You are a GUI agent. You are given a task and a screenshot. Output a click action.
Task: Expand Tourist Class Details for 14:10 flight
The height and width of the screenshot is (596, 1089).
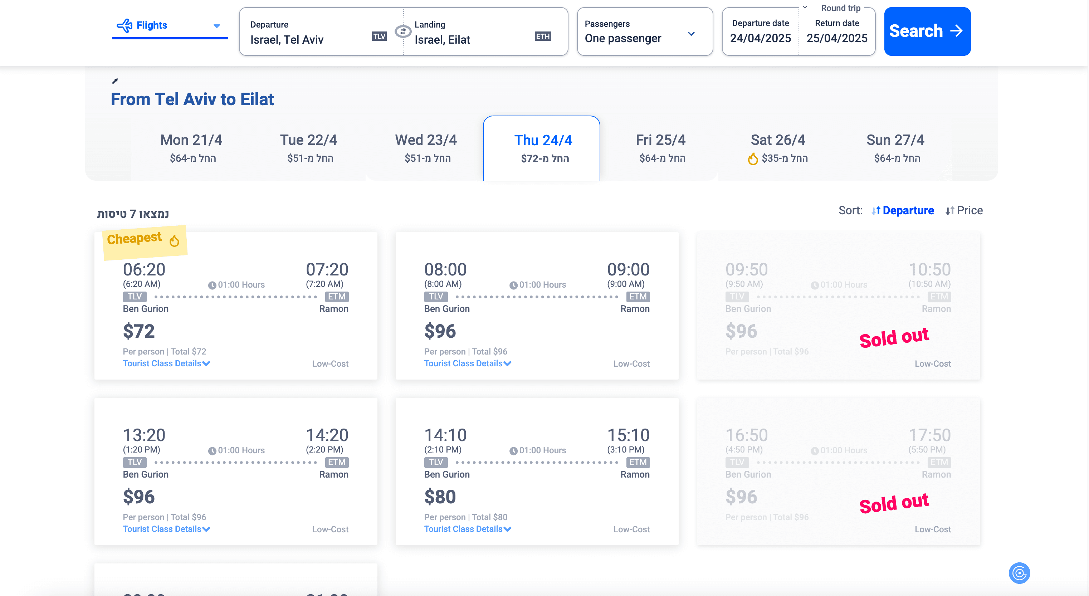coord(467,529)
